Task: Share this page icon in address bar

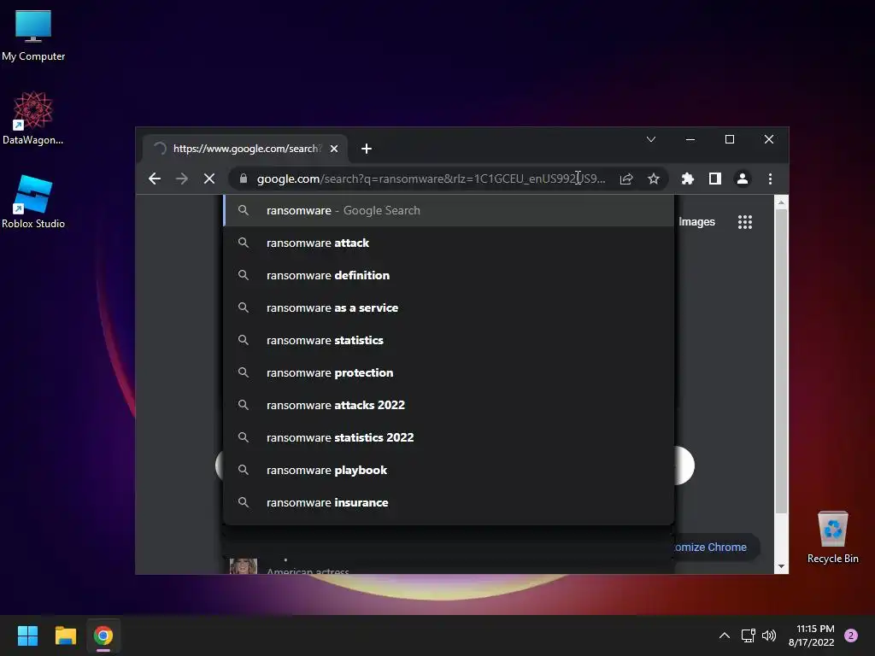Action: (x=626, y=179)
